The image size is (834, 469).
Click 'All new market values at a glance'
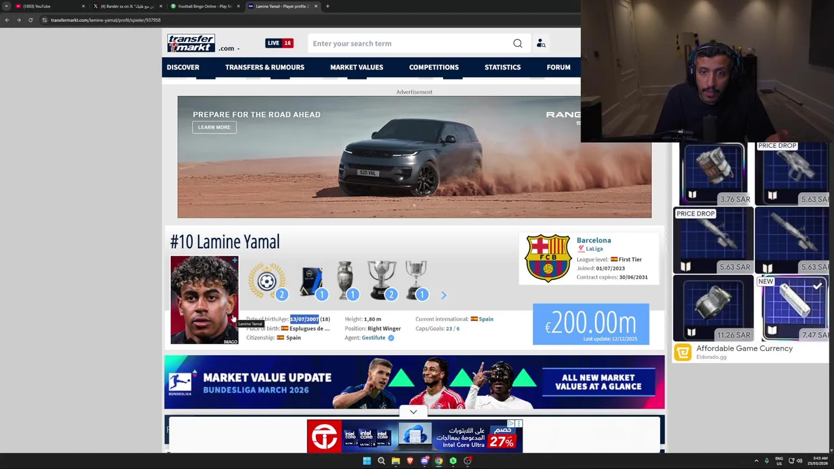point(598,382)
